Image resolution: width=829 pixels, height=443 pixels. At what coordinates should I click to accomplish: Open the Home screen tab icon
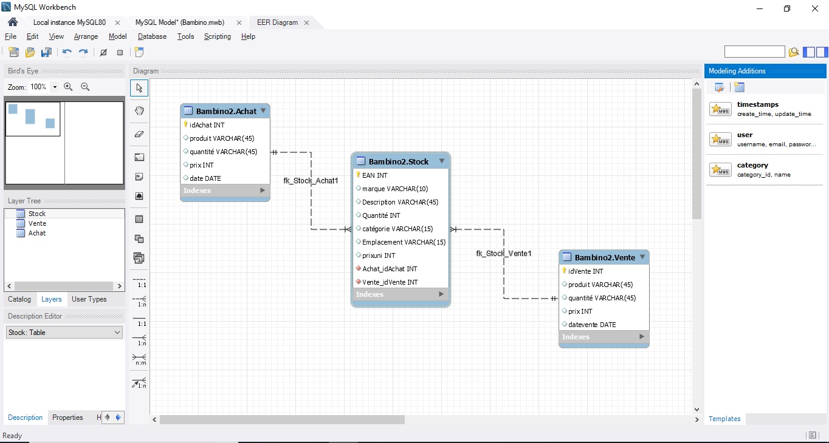[12, 22]
